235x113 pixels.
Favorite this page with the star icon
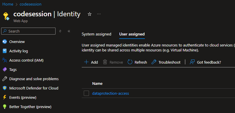tap(90, 14)
